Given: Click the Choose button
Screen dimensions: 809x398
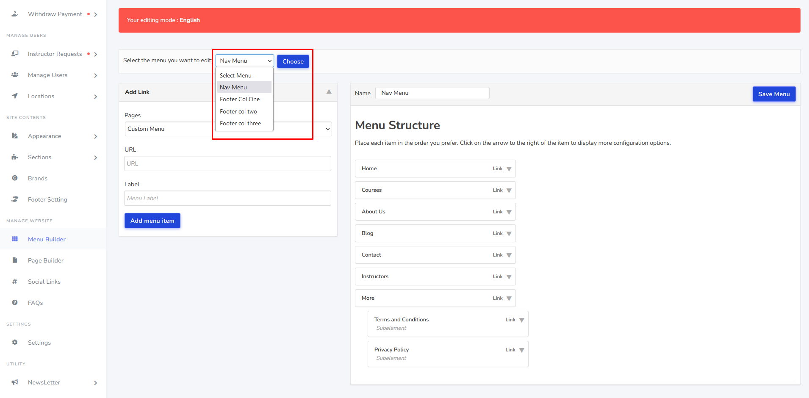Looking at the screenshot, I should point(293,61).
